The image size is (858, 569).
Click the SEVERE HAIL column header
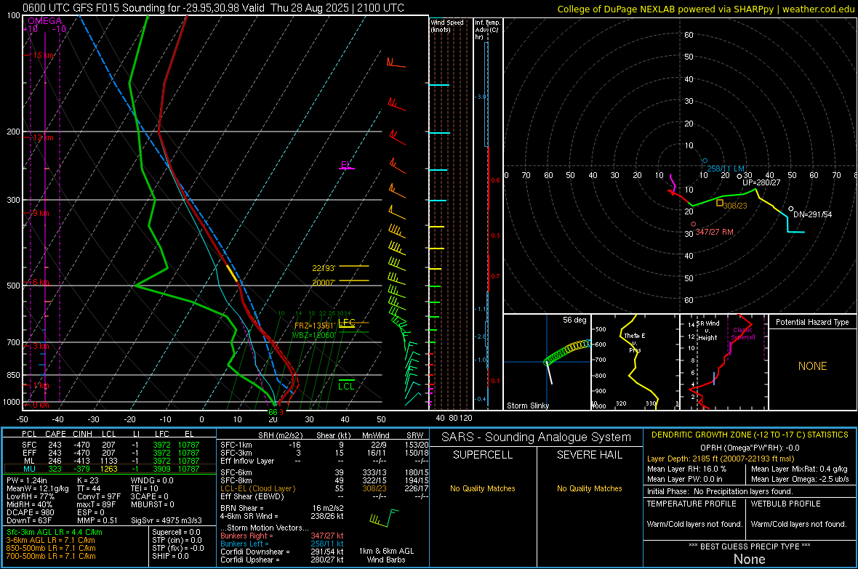589,455
